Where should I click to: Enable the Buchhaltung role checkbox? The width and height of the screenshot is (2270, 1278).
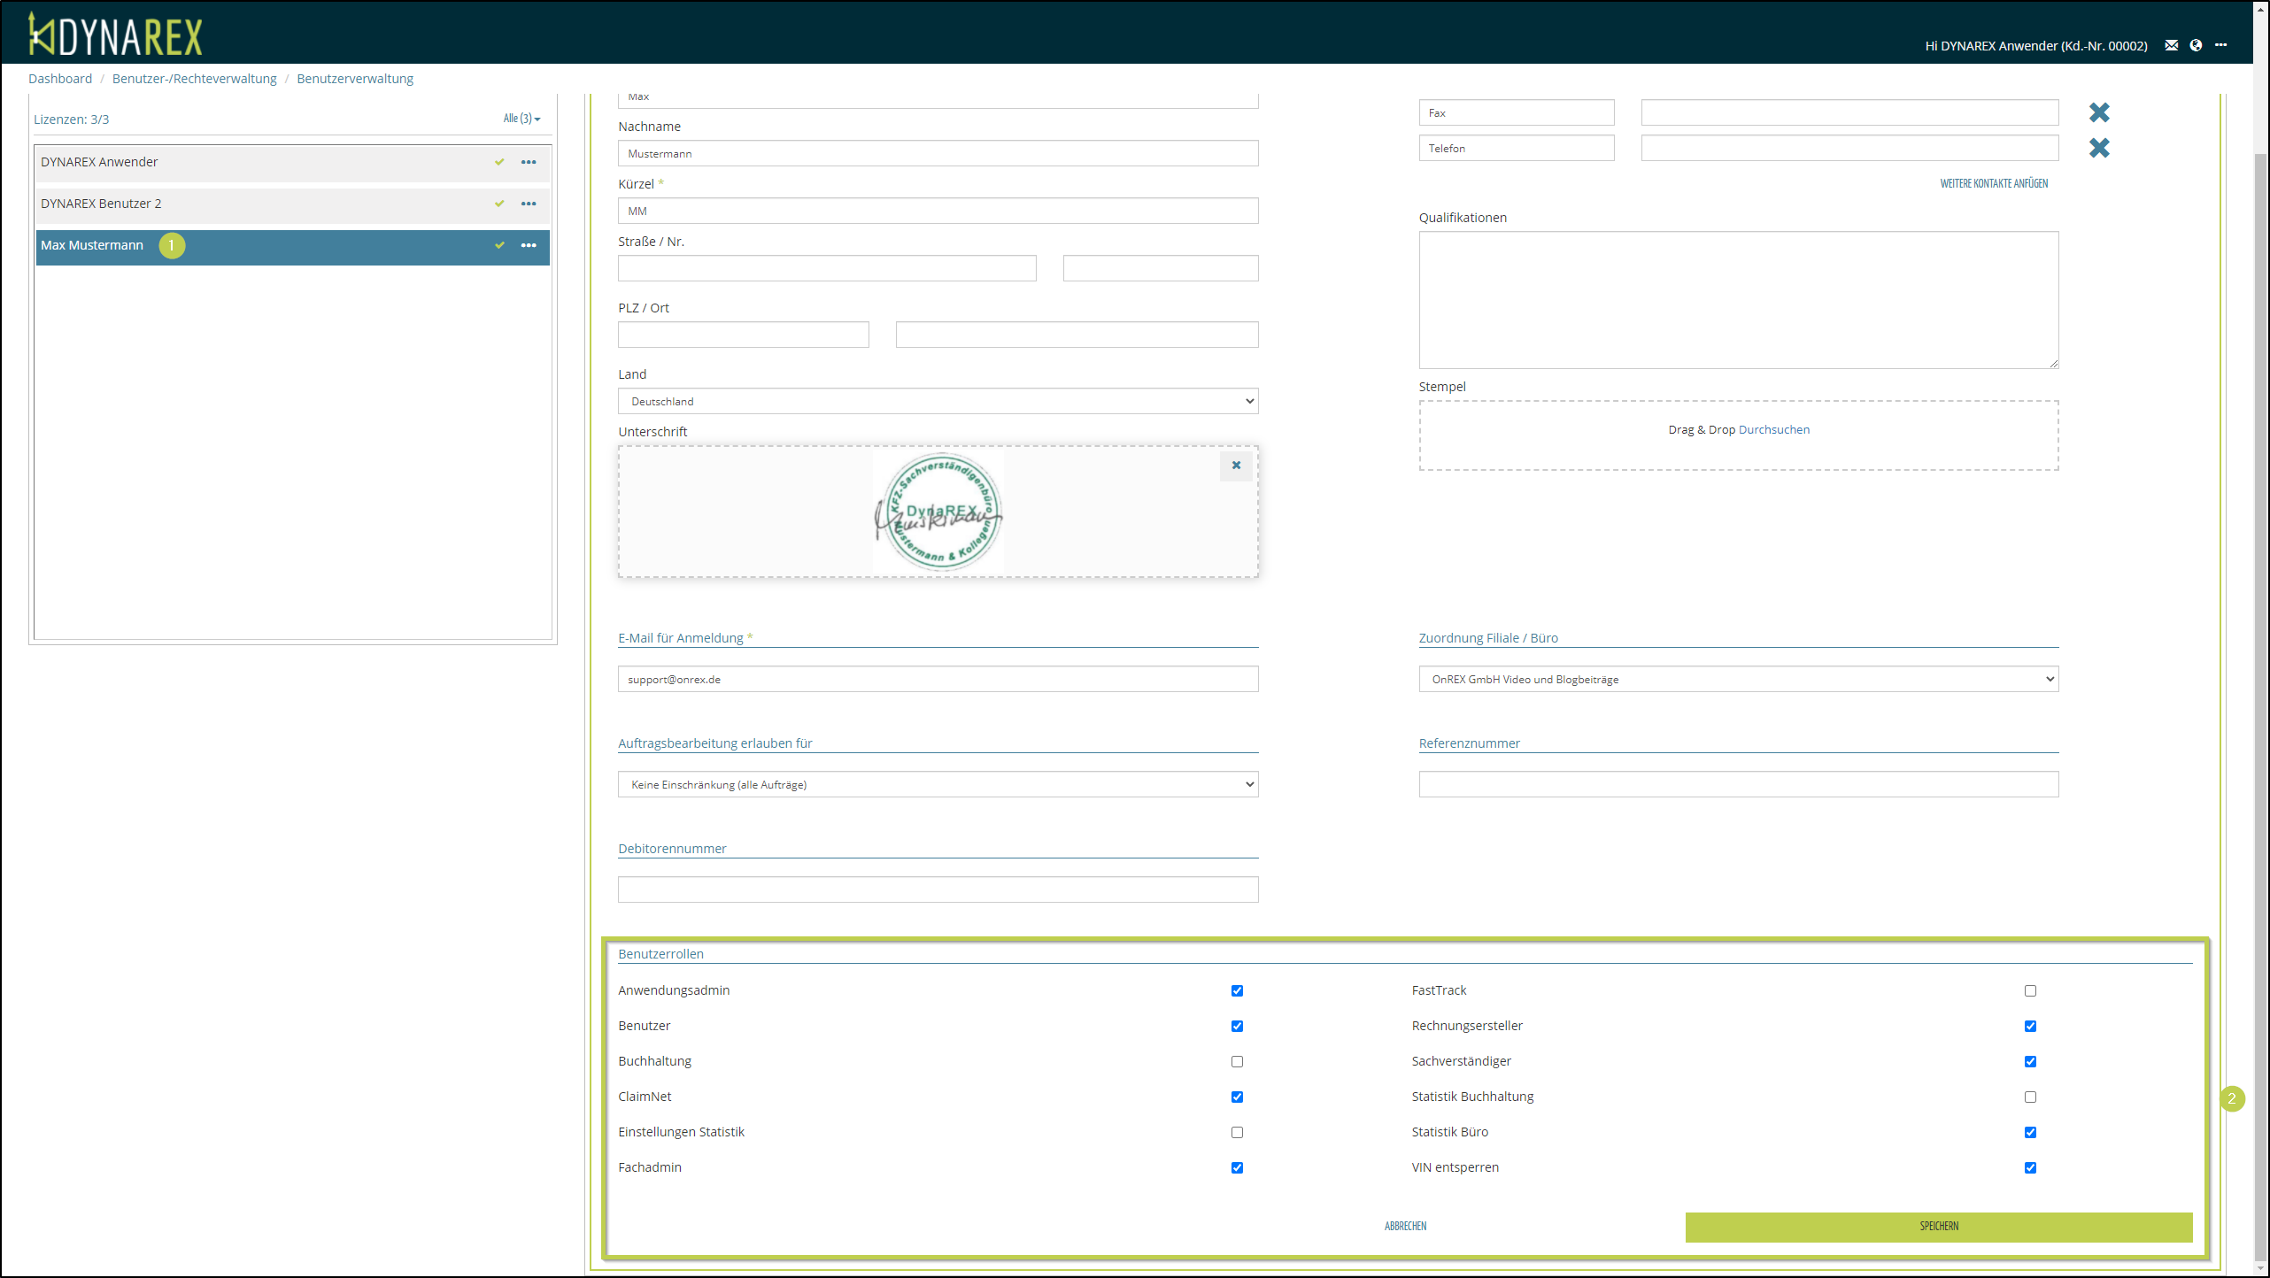click(1237, 1061)
